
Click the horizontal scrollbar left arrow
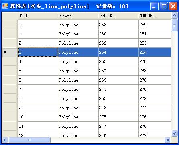pyautogui.click(x=5, y=140)
